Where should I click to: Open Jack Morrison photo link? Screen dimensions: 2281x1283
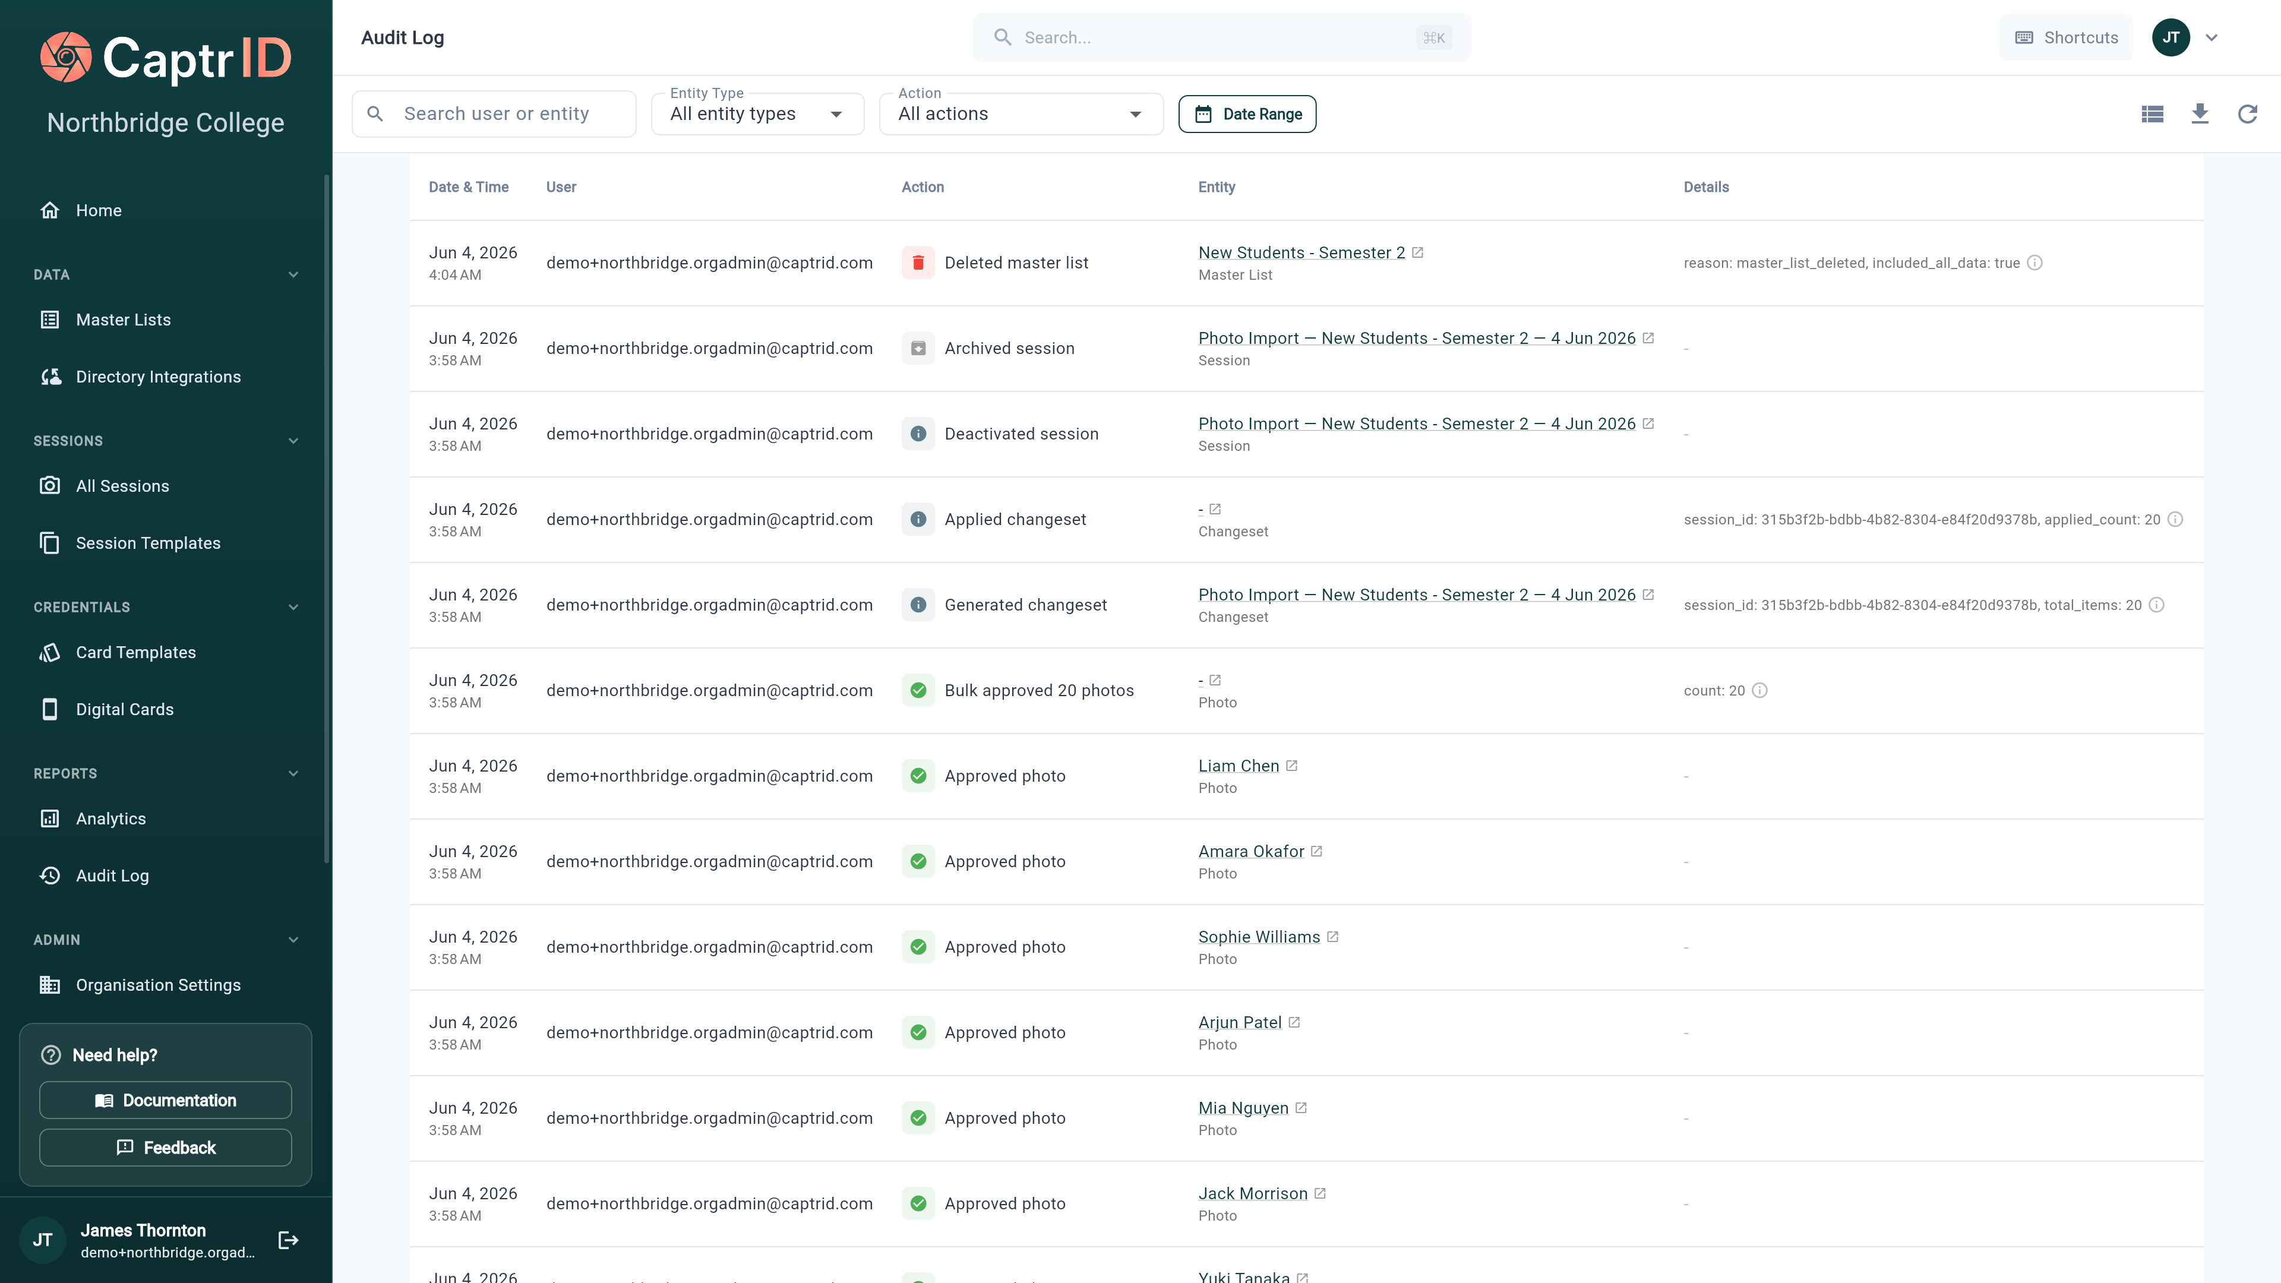pyautogui.click(x=1253, y=1193)
